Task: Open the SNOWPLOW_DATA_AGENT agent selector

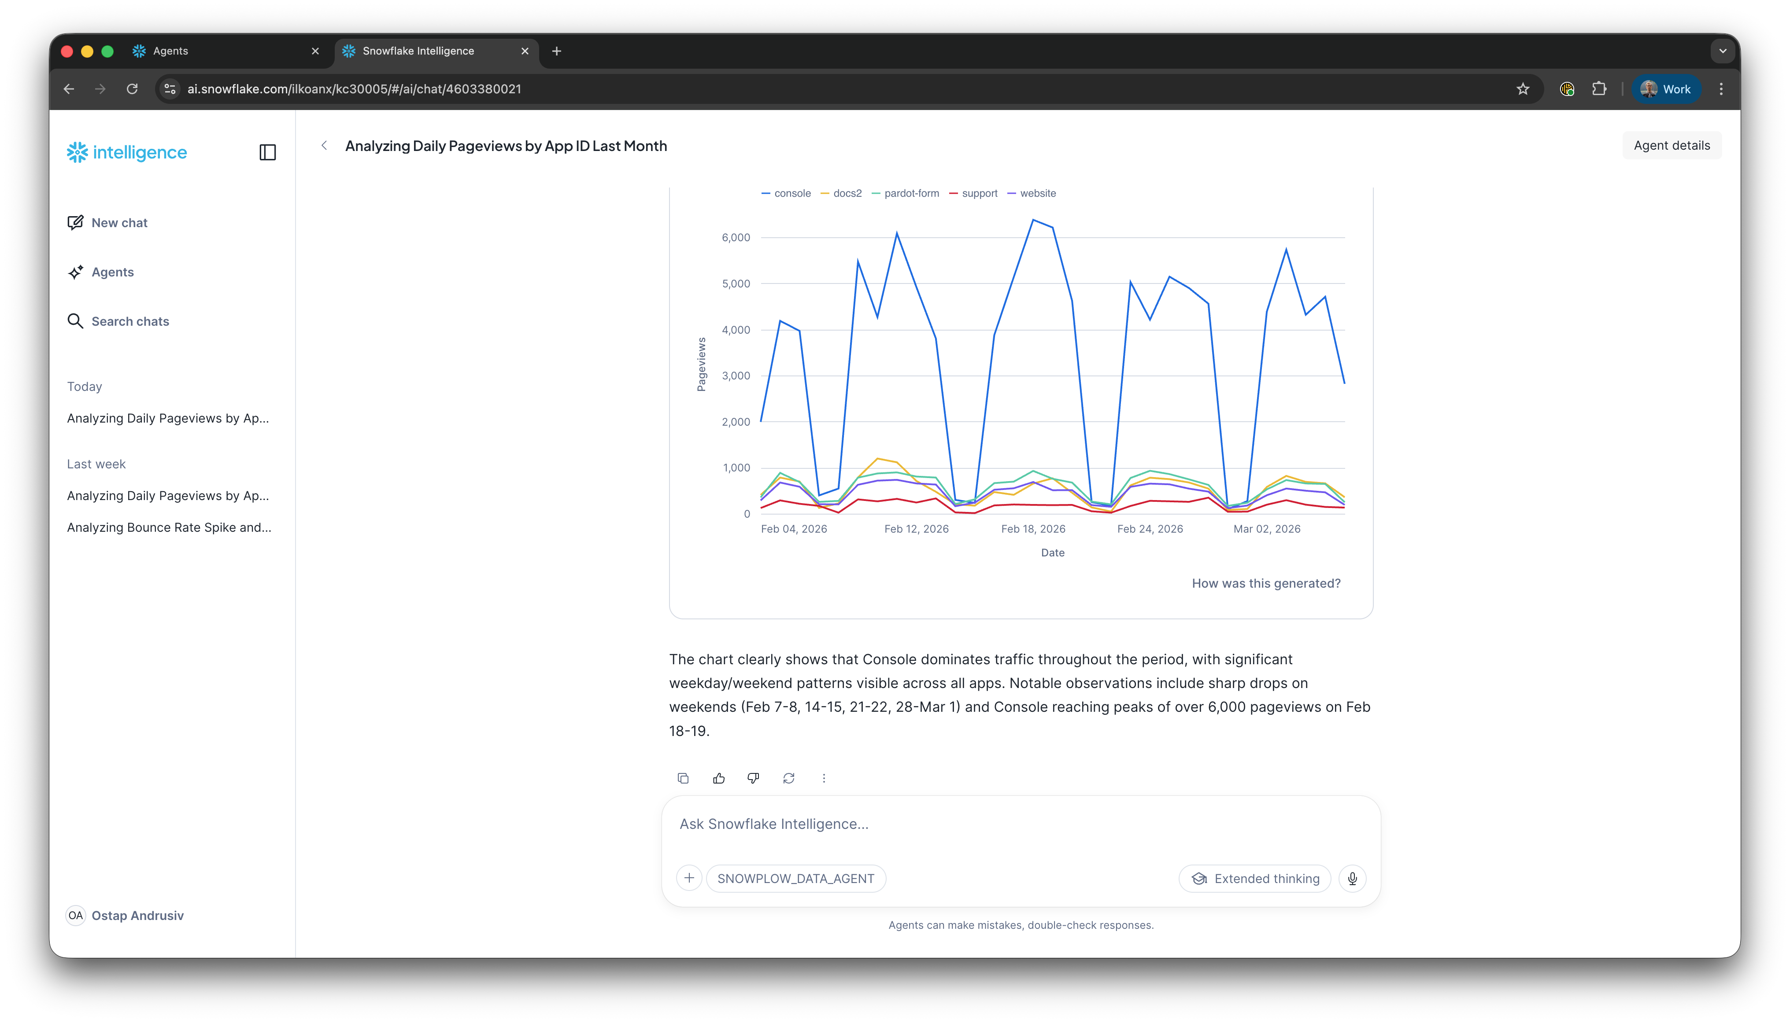Action: 796,878
